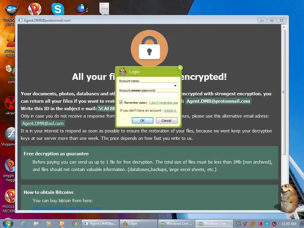Open the Skype desktop icon
The image size is (304, 228).
[58, 9]
